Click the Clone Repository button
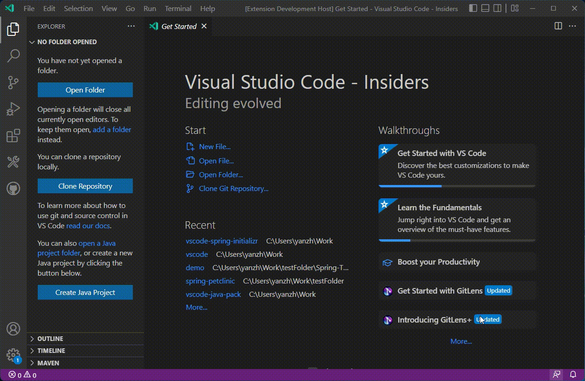Viewport: 585px width, 381px height. (x=85, y=186)
